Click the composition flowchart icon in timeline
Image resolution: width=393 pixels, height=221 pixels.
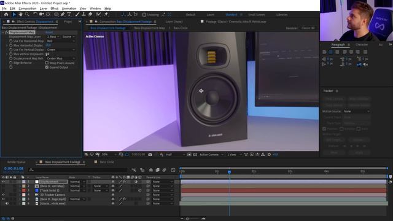134,170
